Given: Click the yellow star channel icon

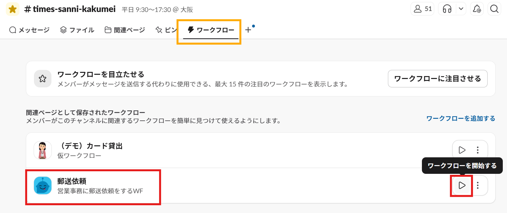Looking at the screenshot, I should click(13, 9).
